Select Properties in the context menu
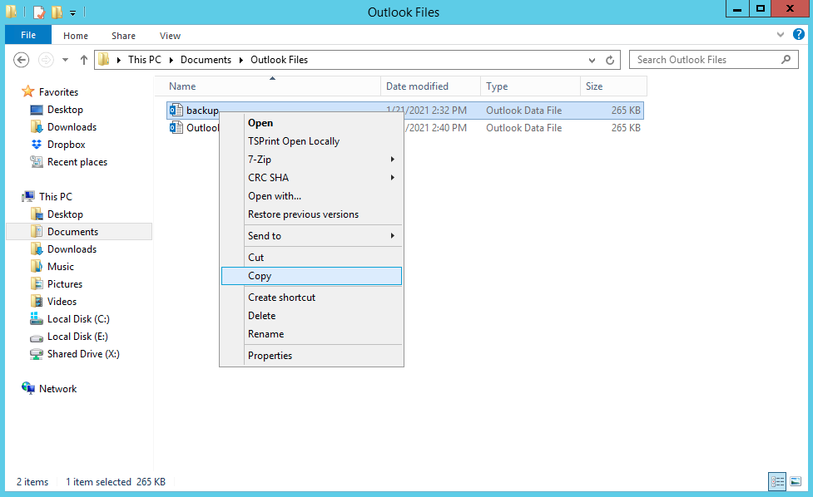 point(270,356)
